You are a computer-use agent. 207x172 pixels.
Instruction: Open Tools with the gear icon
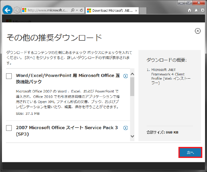(x=203, y=10)
